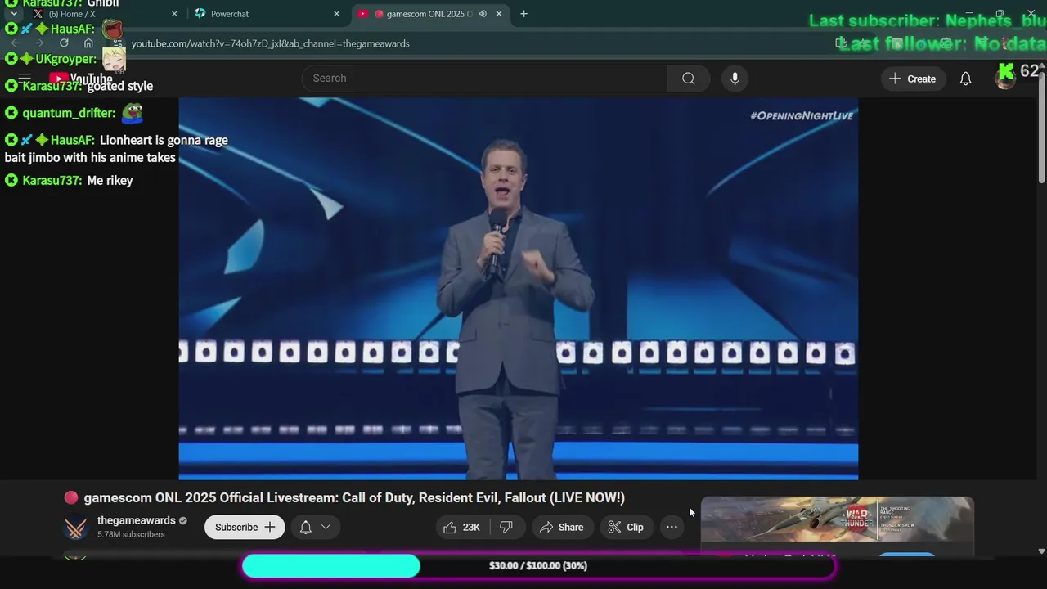Open the tab search chevron
Image resolution: width=1047 pixels, height=589 pixels.
coord(14,14)
